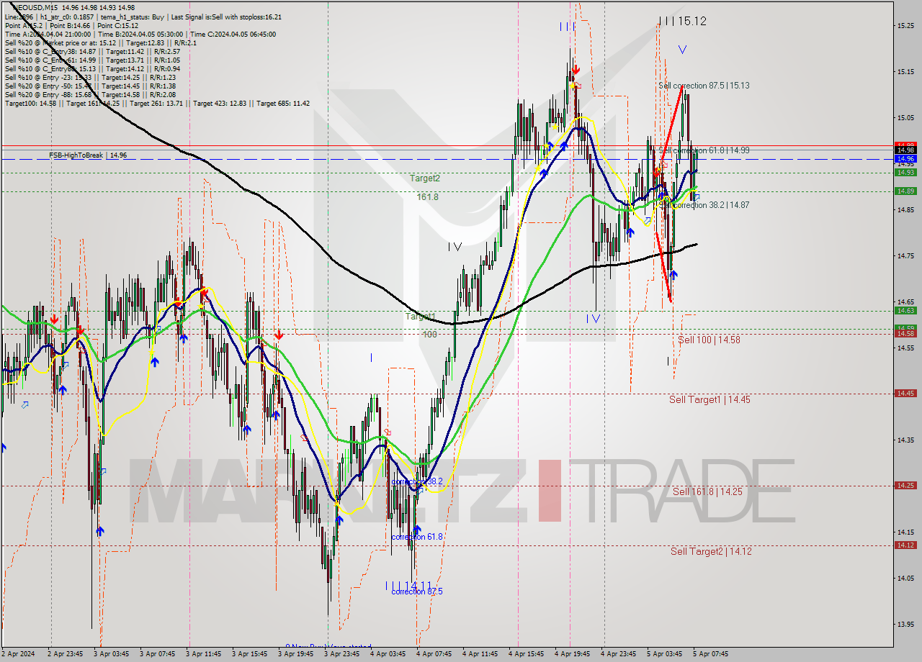This screenshot has height=662, width=922.
Task: Click the 15.05 price scale label
Action: (x=905, y=117)
